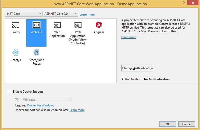The height and width of the screenshot is (130, 200).
Task: Choose the Angular template icon
Action: point(98,25)
